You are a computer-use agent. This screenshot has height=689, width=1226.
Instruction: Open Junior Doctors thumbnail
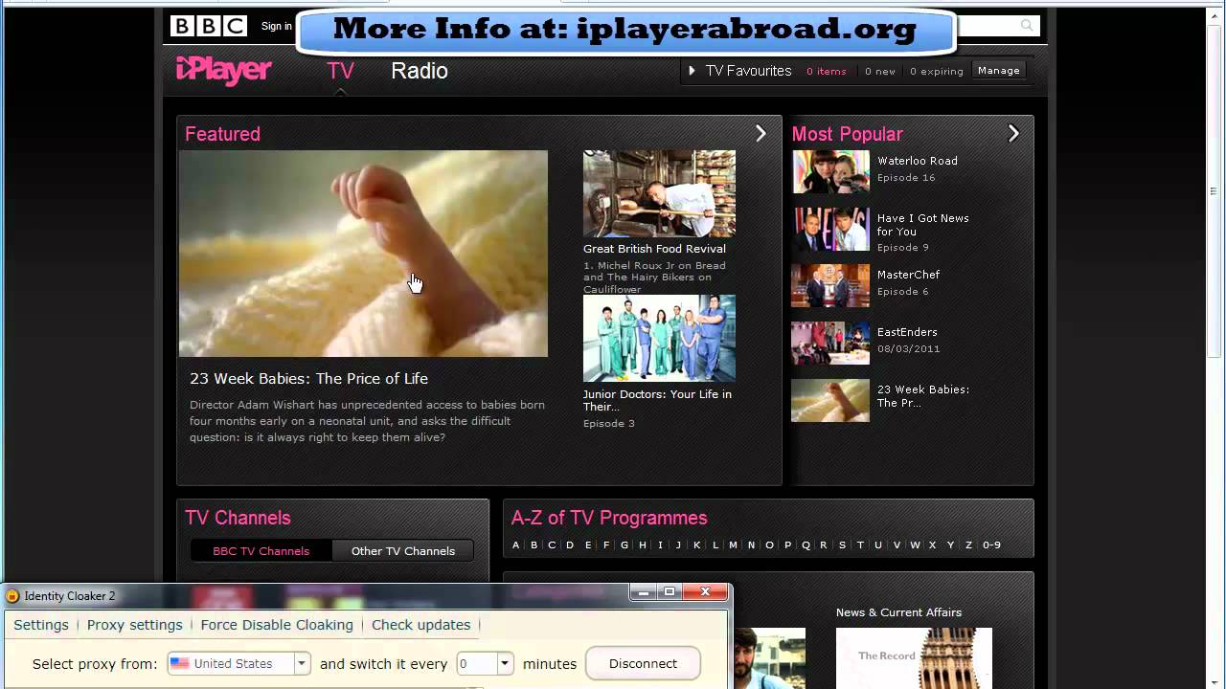point(659,338)
